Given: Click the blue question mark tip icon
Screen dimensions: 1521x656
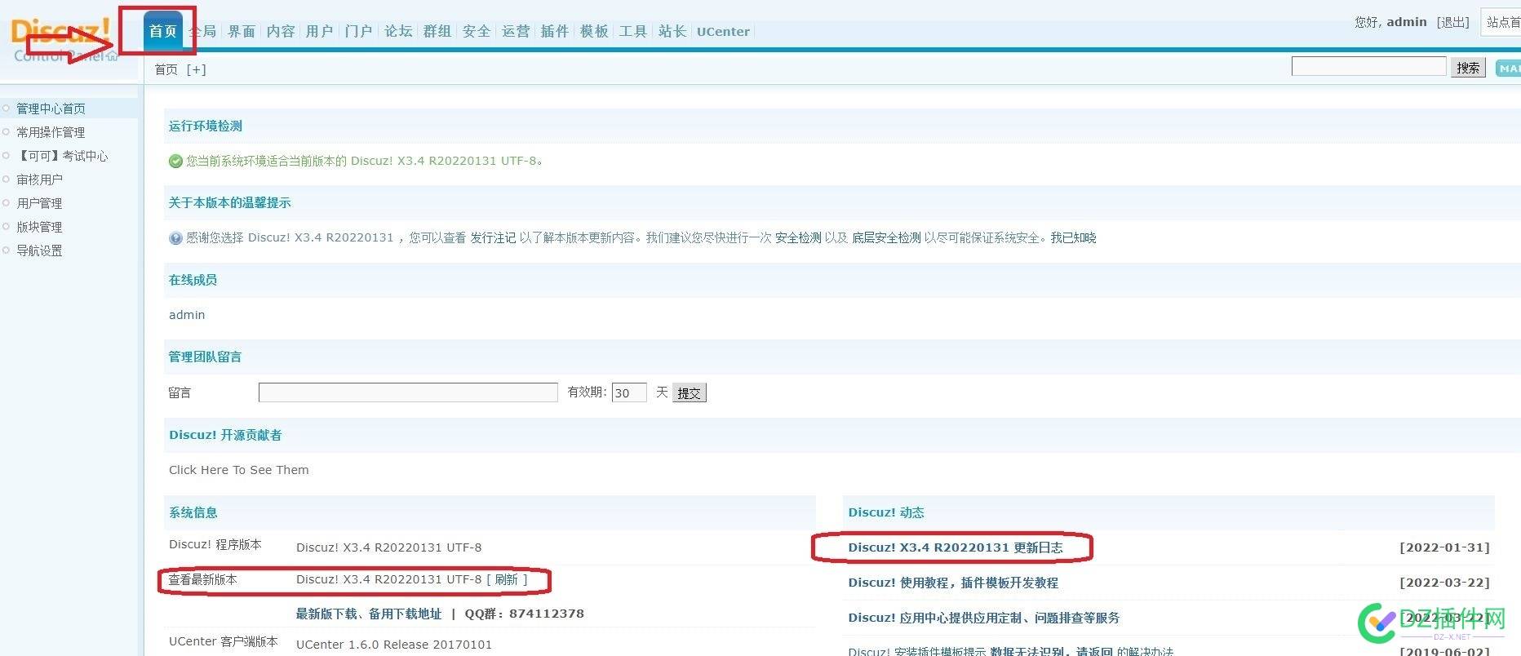Looking at the screenshot, I should 175,238.
